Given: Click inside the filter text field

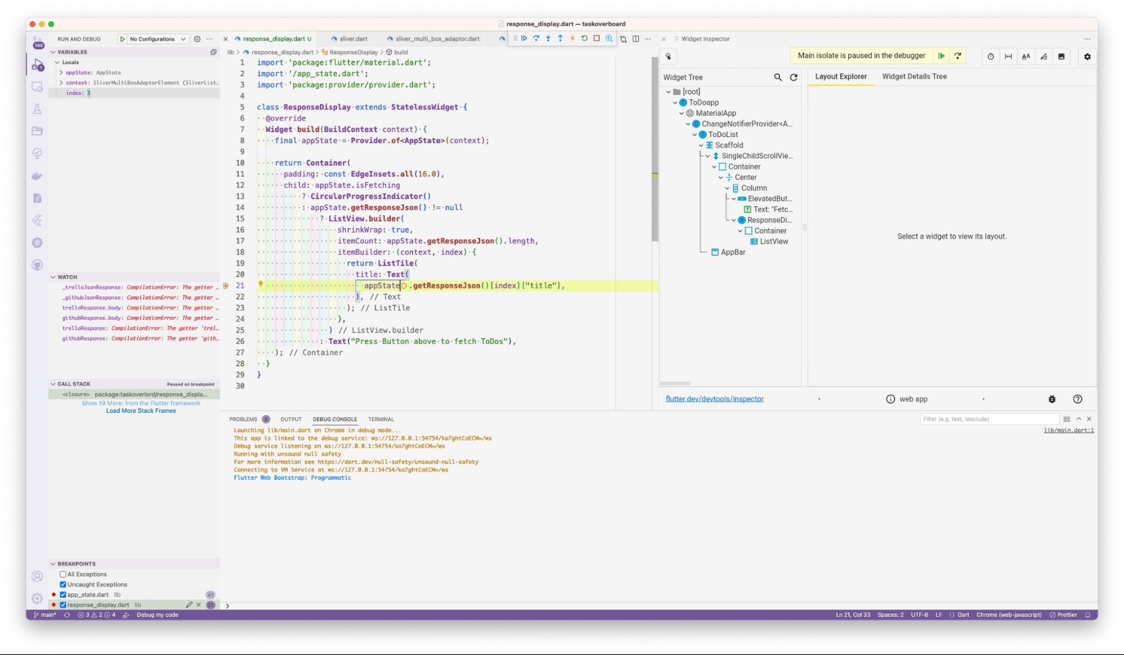Looking at the screenshot, I should (990, 419).
